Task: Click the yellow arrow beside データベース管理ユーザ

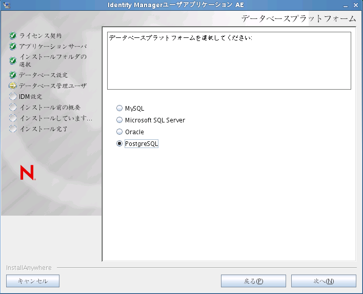Action: (13, 86)
